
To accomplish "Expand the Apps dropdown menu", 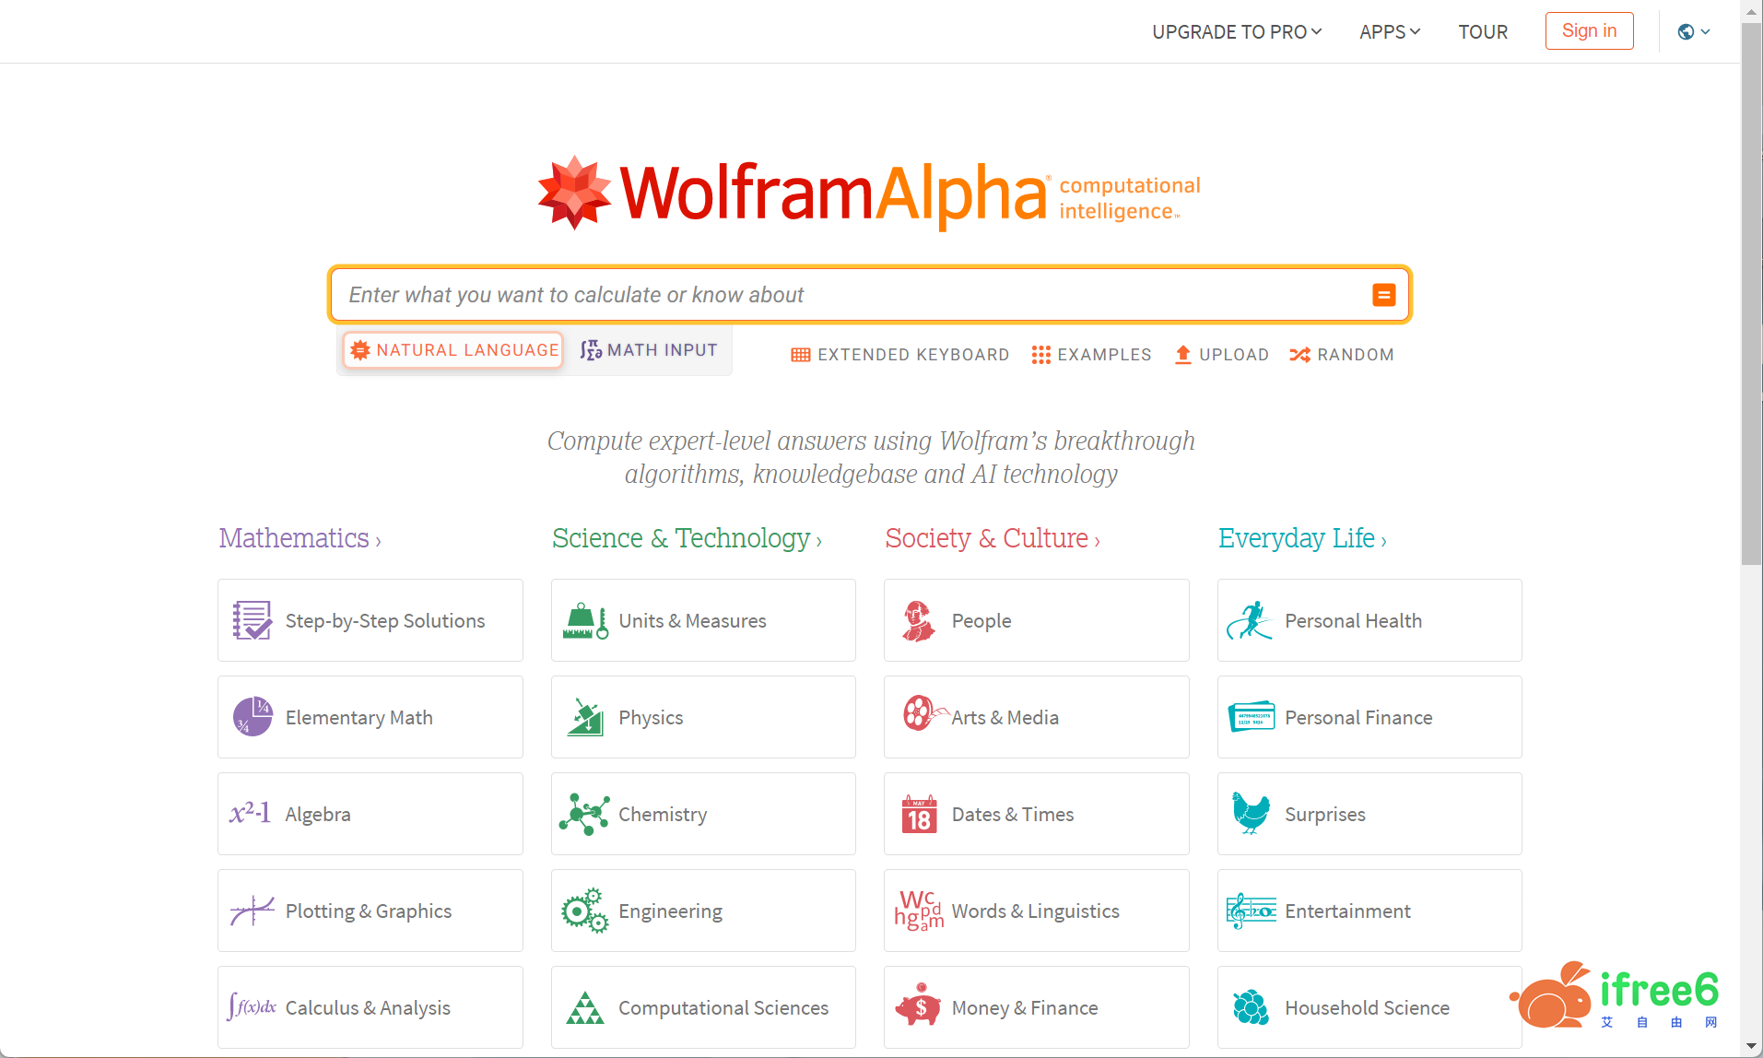I will click(x=1390, y=32).
